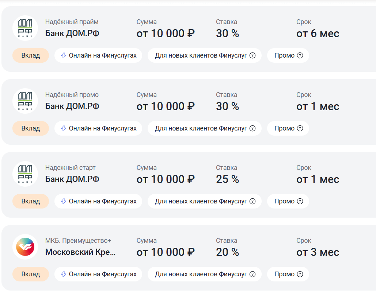376x292 pixels.
Task: Click the Вклад tag on МКБ. Преимущество+ card
Action: coord(31,274)
